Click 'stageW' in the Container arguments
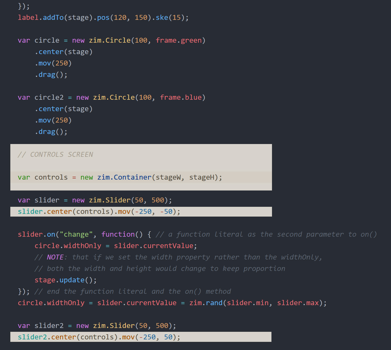Screen dimensions: 391x350 pos(168,177)
